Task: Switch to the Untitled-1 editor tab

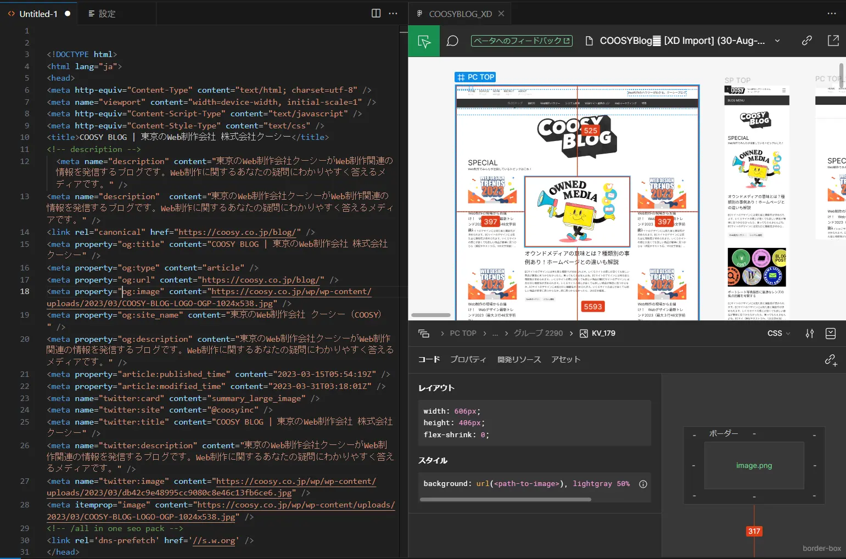Action: pyautogui.click(x=38, y=14)
